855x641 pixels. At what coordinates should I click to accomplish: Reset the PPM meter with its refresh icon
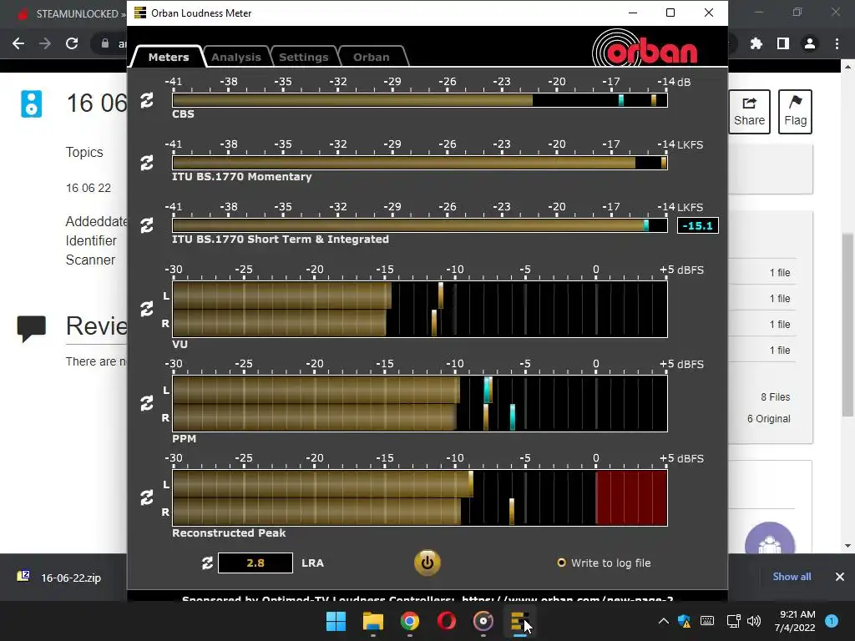click(147, 403)
